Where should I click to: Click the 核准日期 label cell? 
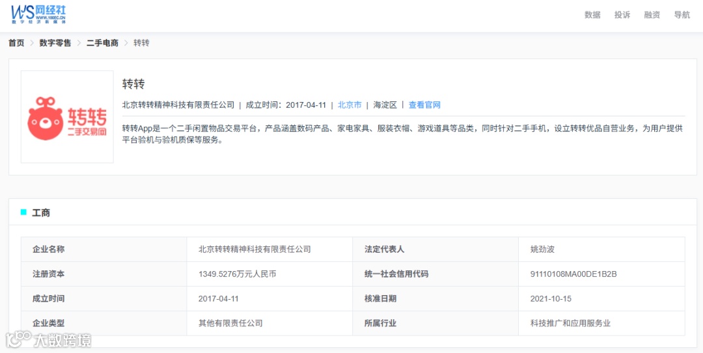pyautogui.click(x=435, y=298)
